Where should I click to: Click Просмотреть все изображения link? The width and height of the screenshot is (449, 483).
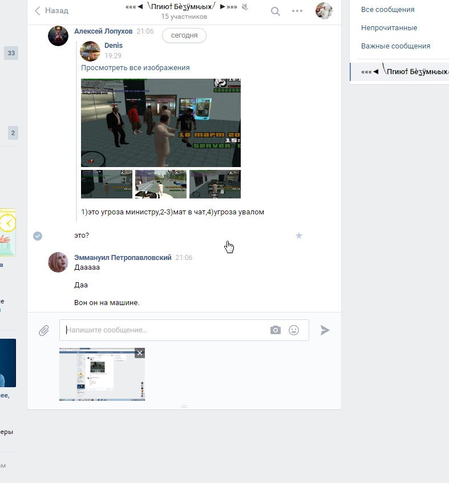point(135,68)
